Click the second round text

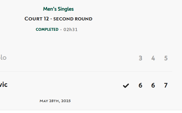73,19
